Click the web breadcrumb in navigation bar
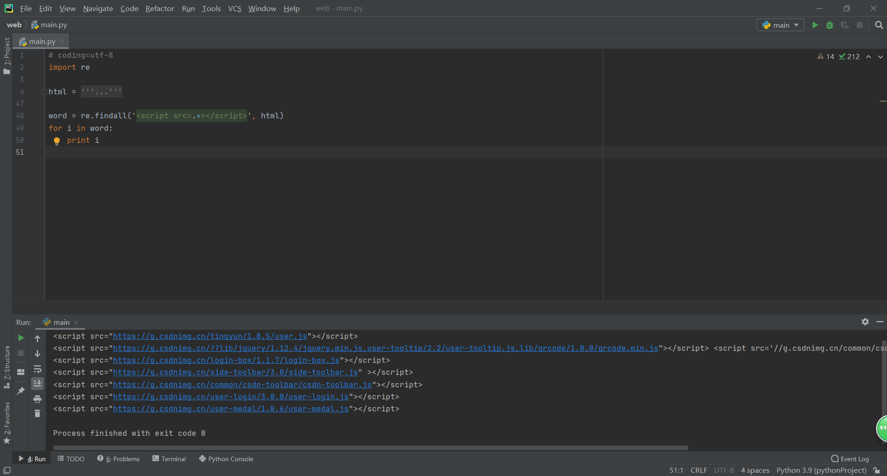Screen dimensions: 887x476 pos(14,25)
